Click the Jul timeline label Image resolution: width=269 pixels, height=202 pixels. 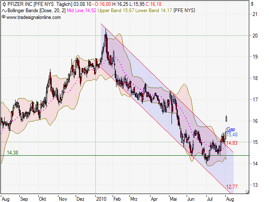click(x=210, y=199)
